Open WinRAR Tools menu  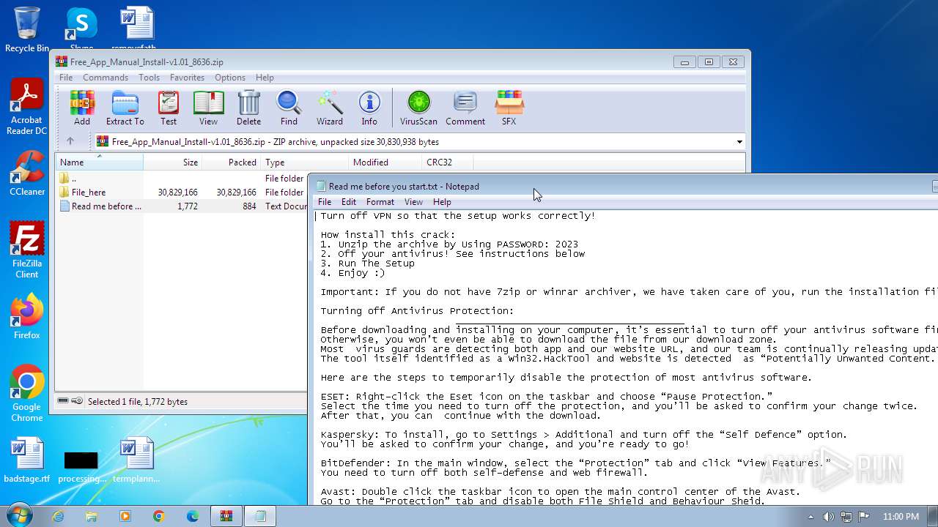[149, 78]
